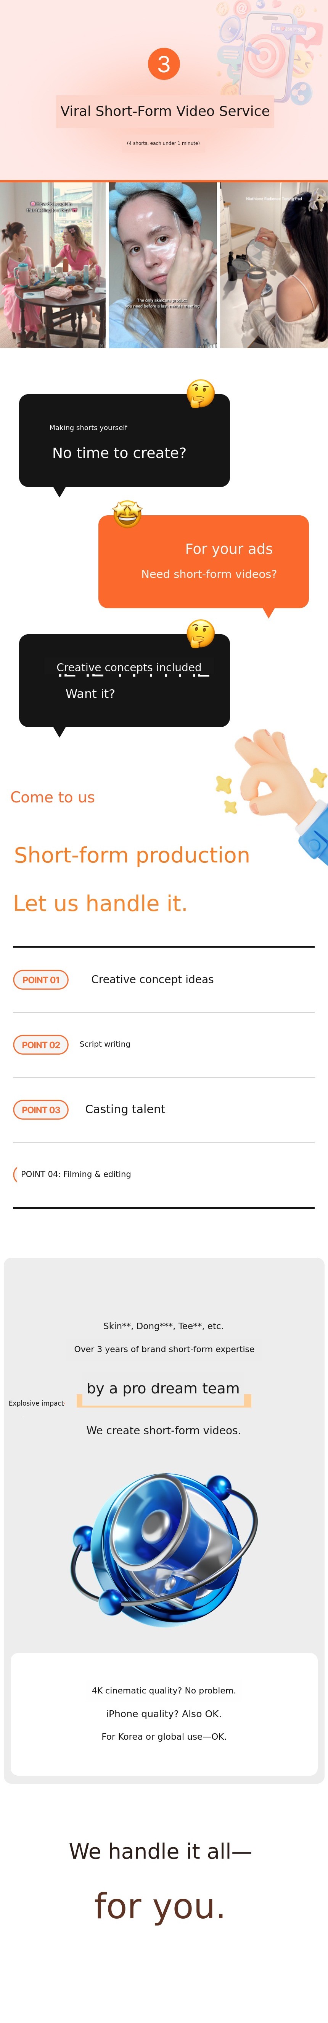Open the two women at table video thumbnail

[53, 265]
